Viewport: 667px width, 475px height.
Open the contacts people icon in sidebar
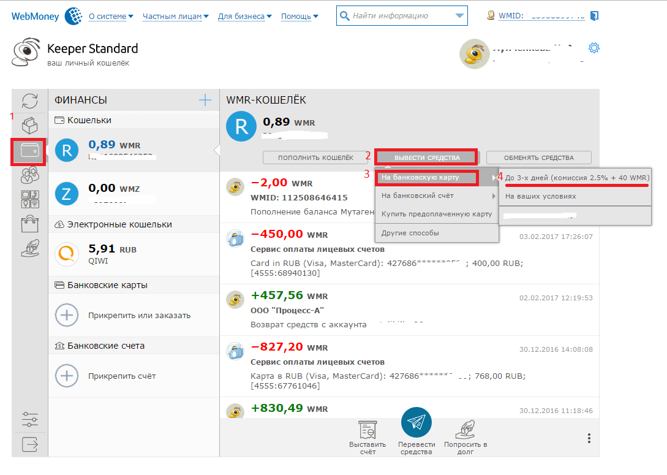[30, 175]
